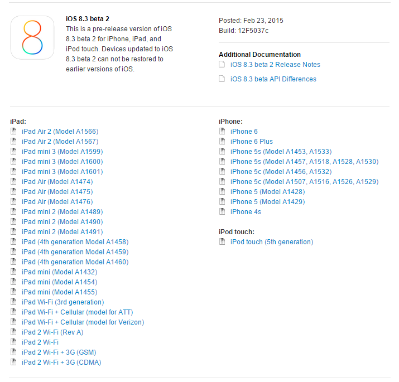
Task: Click file icon next to iPad mini (Model A1455)
Action: click(13, 292)
